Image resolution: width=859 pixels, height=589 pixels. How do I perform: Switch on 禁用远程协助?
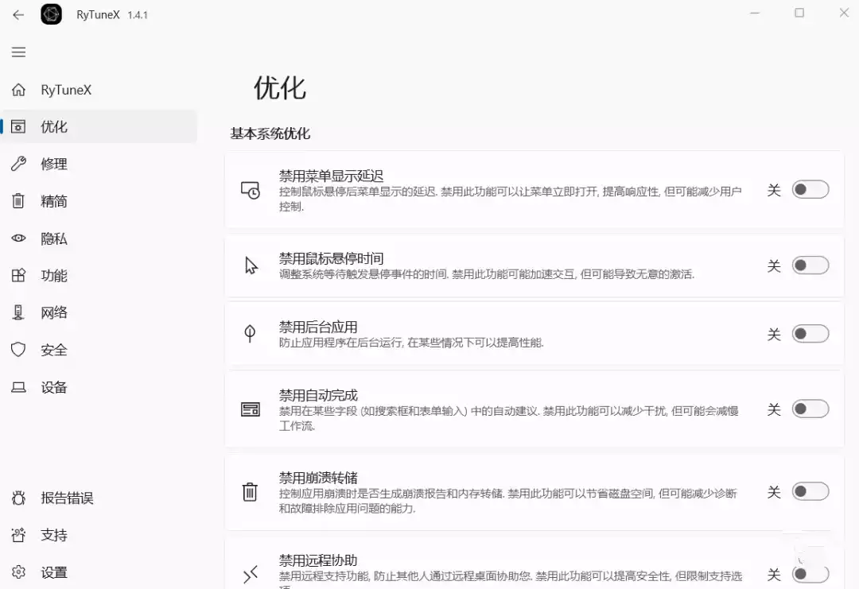[810, 572]
